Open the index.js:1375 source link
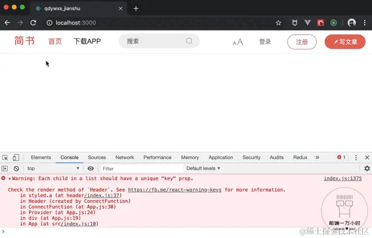 (343, 178)
